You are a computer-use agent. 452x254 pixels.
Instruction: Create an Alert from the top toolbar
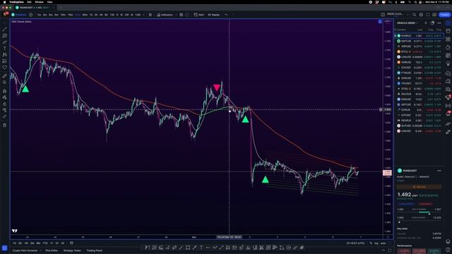pyautogui.click(x=199, y=15)
